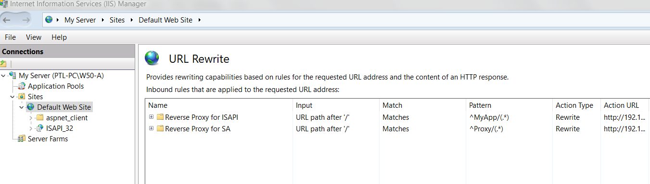Click the Reverse Proxy for ISAPI folder icon

coord(160,117)
